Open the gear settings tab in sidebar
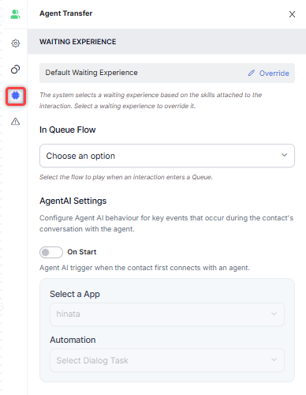The image size is (306, 395). tap(16, 43)
